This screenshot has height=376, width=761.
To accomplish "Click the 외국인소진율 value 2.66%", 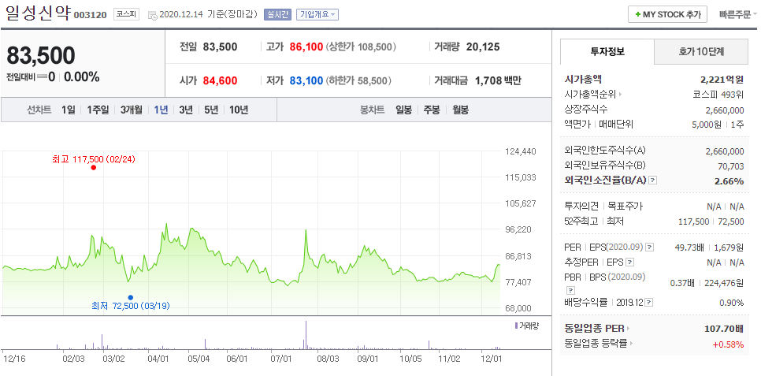I will click(729, 181).
